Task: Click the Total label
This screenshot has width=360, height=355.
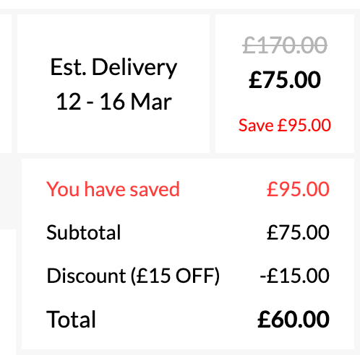Action: (71, 320)
